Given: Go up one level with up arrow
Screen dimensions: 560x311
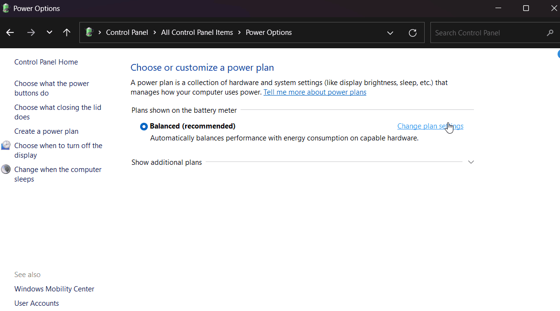Looking at the screenshot, I should coord(66,32).
